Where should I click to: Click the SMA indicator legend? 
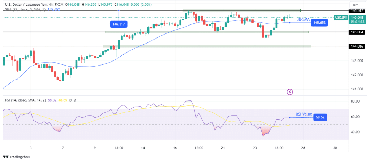point(33,9)
